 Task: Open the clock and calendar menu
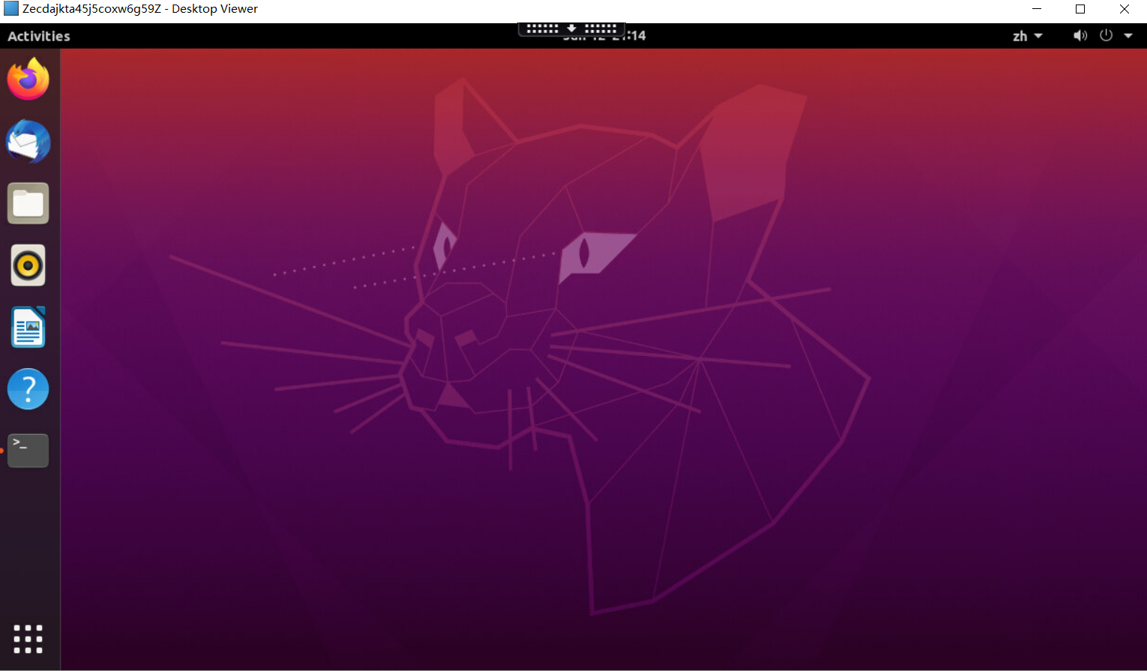coord(604,35)
